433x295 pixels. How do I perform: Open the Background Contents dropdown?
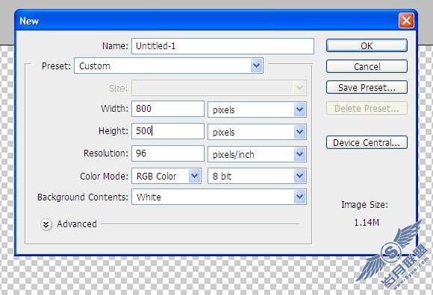click(219, 197)
